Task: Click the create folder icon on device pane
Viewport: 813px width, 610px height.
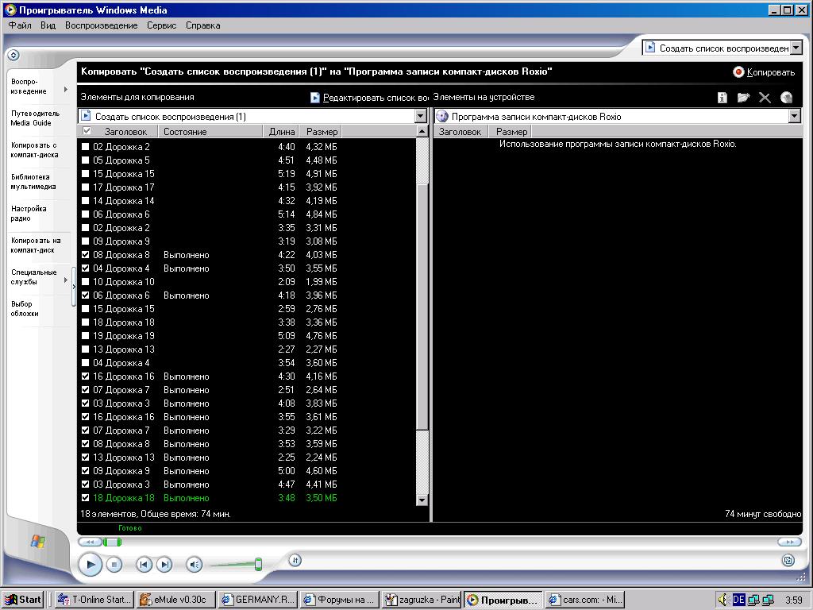Action: pos(743,98)
